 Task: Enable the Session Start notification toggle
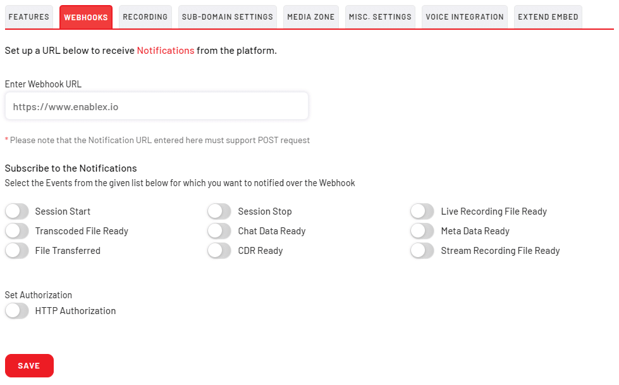[x=17, y=211]
